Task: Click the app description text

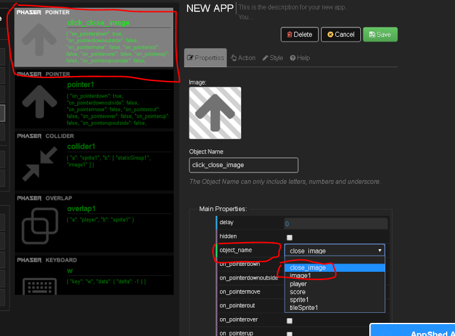Action: [292, 12]
